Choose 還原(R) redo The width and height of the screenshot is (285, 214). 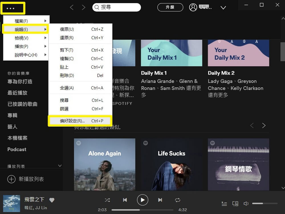[x=80, y=38]
